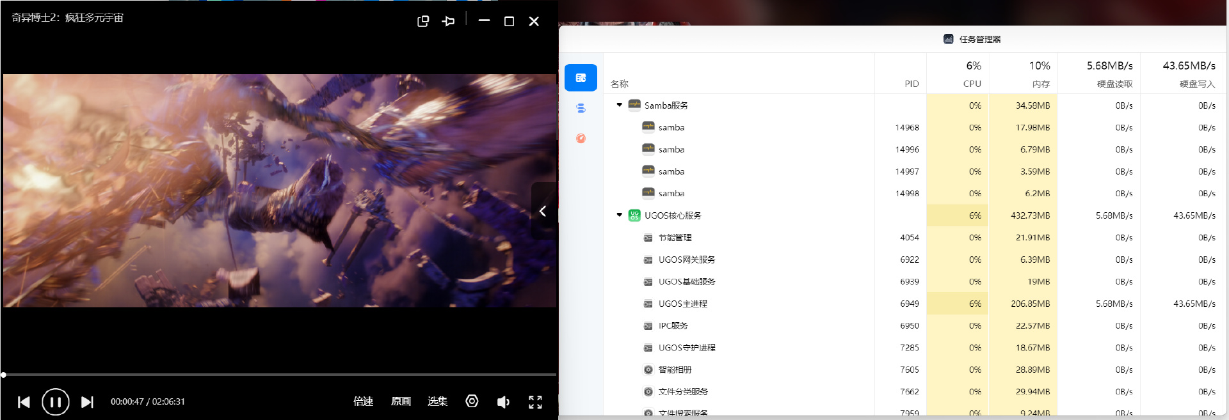Click the UGOS网关服务 process icon

(648, 260)
